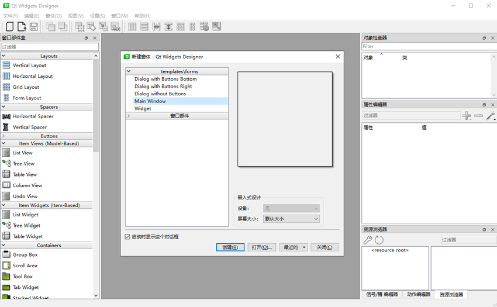Open the 最近的 recent forms arrow

[304, 247]
